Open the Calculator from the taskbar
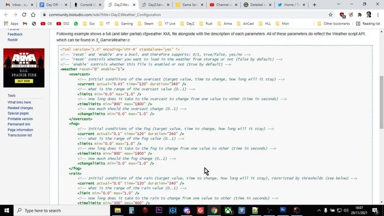This screenshot has width=384, height=216. (131, 211)
